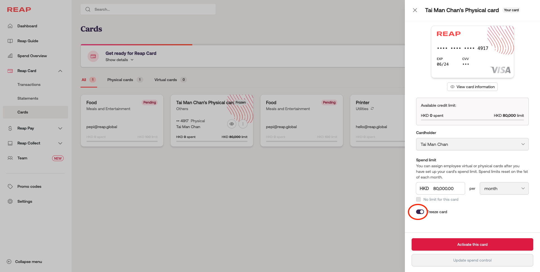Viewport: 540px width, 272px height.
Task: Expand the Reap Collect submenu chevron
Action: [60, 143]
